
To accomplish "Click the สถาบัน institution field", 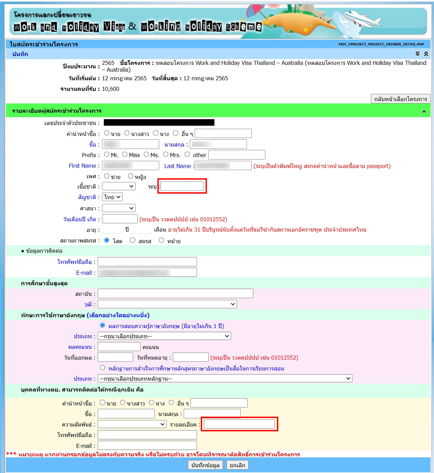I will point(176,294).
